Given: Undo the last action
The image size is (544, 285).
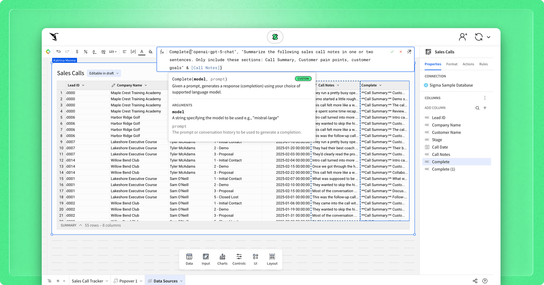Looking at the screenshot, I should tap(58, 52).
